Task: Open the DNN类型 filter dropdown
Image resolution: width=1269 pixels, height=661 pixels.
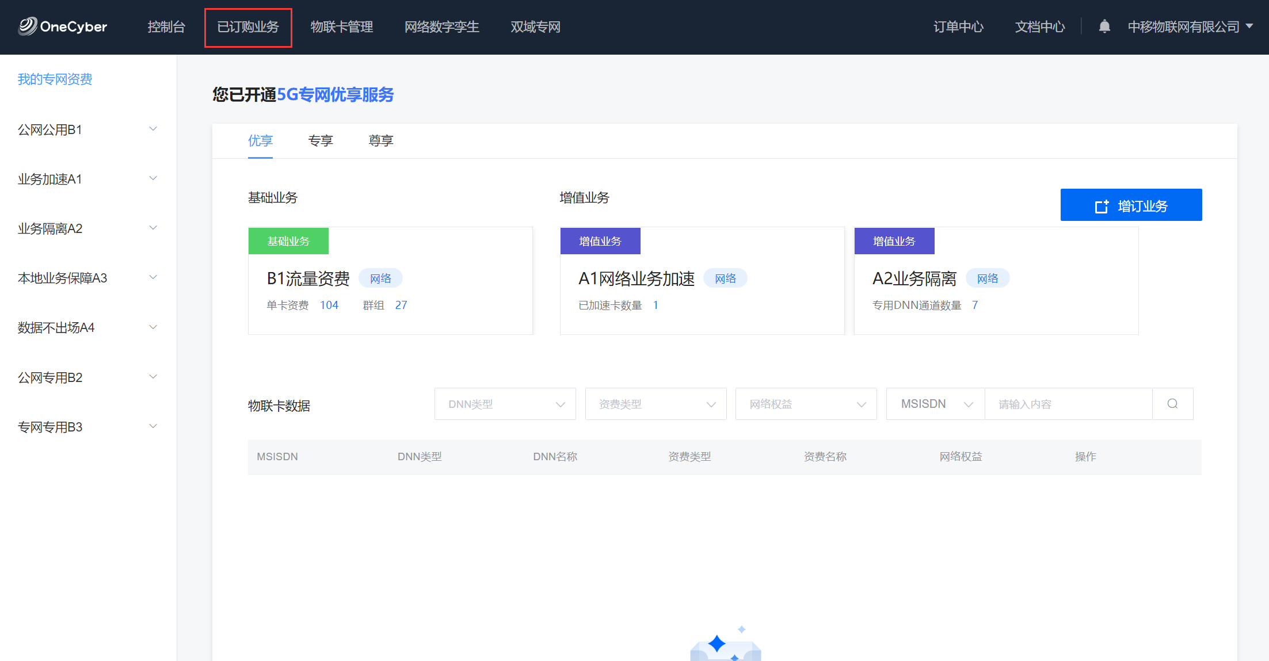Action: (x=505, y=404)
